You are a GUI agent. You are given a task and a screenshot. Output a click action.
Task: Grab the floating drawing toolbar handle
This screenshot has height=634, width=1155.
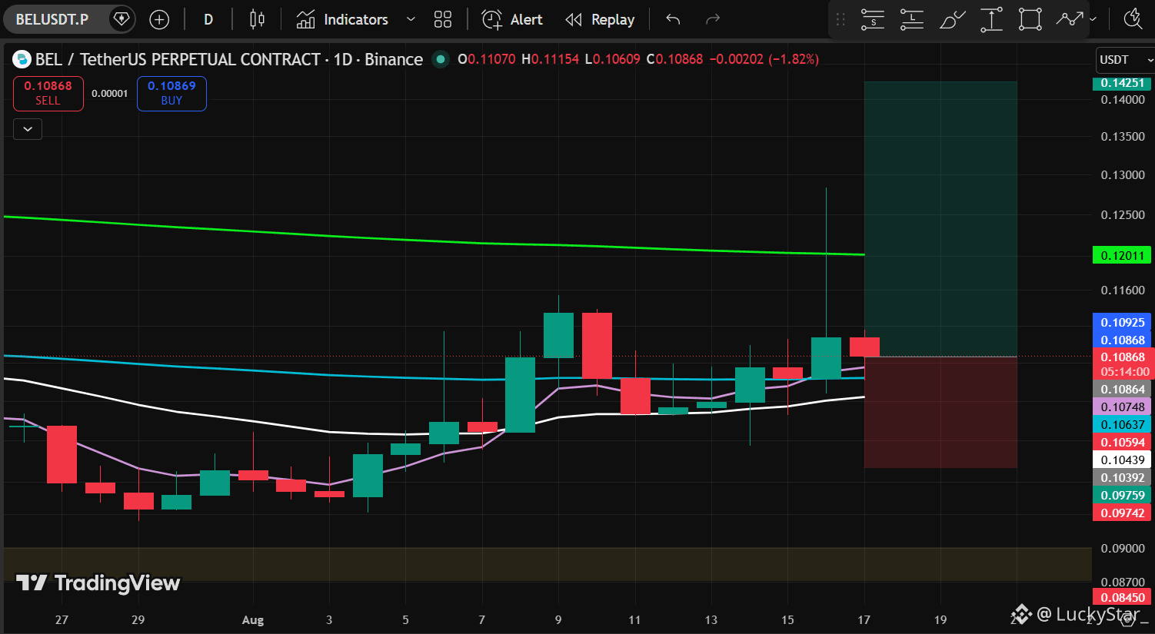pyautogui.click(x=840, y=19)
